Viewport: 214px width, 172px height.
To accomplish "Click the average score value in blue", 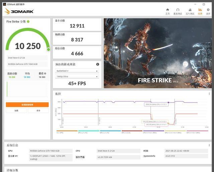I will (27, 77).
